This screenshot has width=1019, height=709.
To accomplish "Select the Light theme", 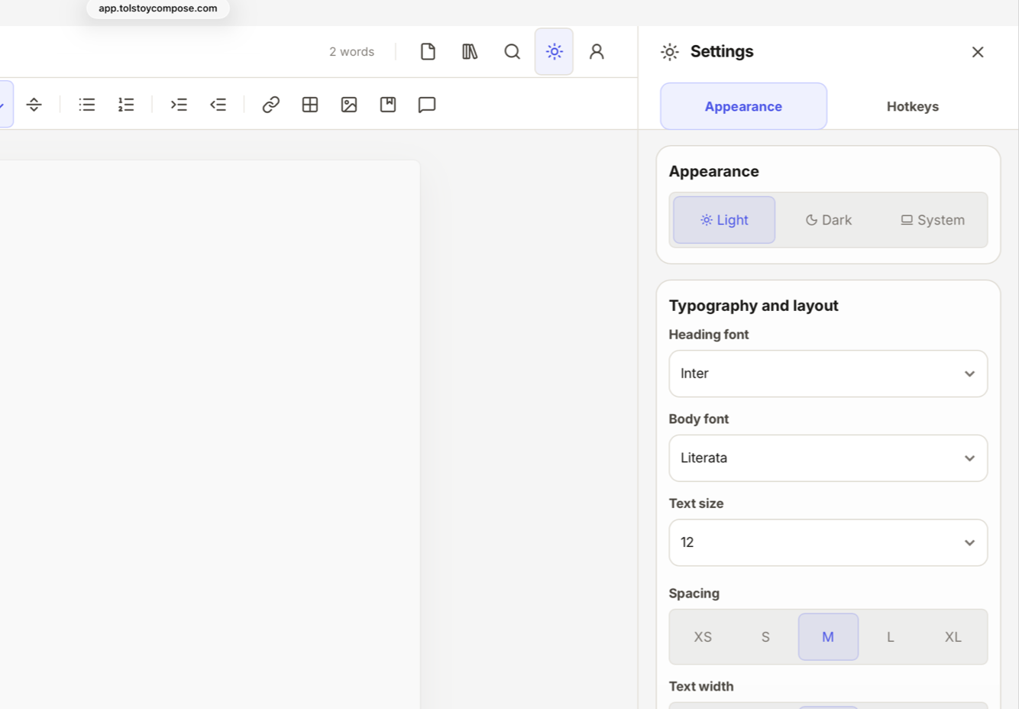I will [x=724, y=220].
